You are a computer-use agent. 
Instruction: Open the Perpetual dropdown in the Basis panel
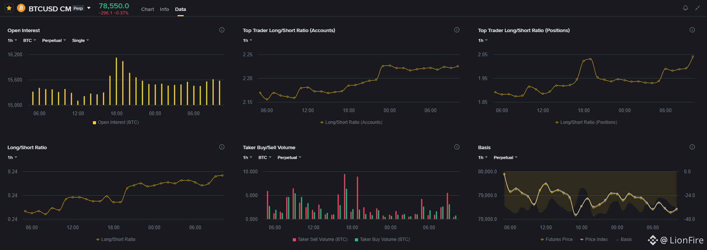point(506,157)
